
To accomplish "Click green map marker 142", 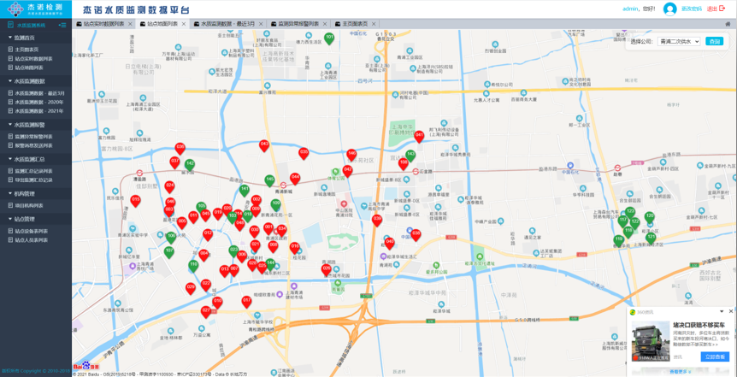I will pyautogui.click(x=190, y=165).
